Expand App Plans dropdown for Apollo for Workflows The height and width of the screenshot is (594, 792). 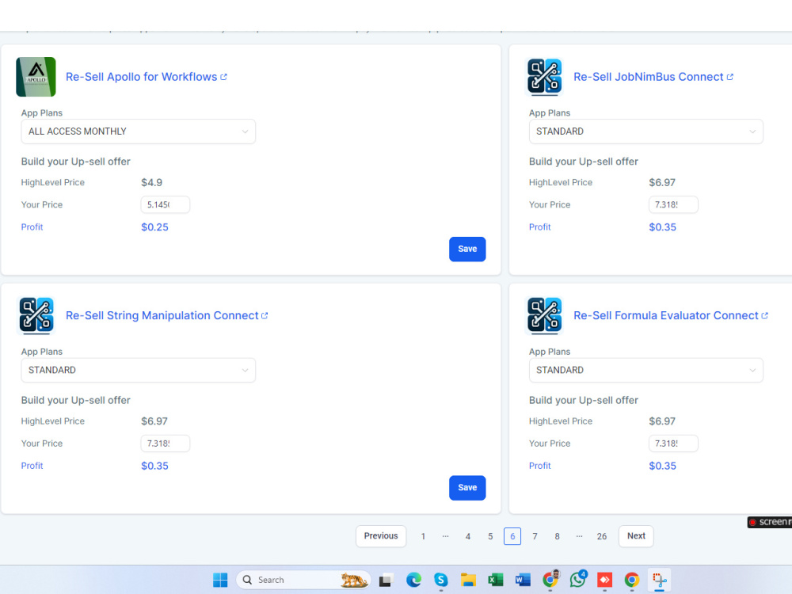(138, 131)
